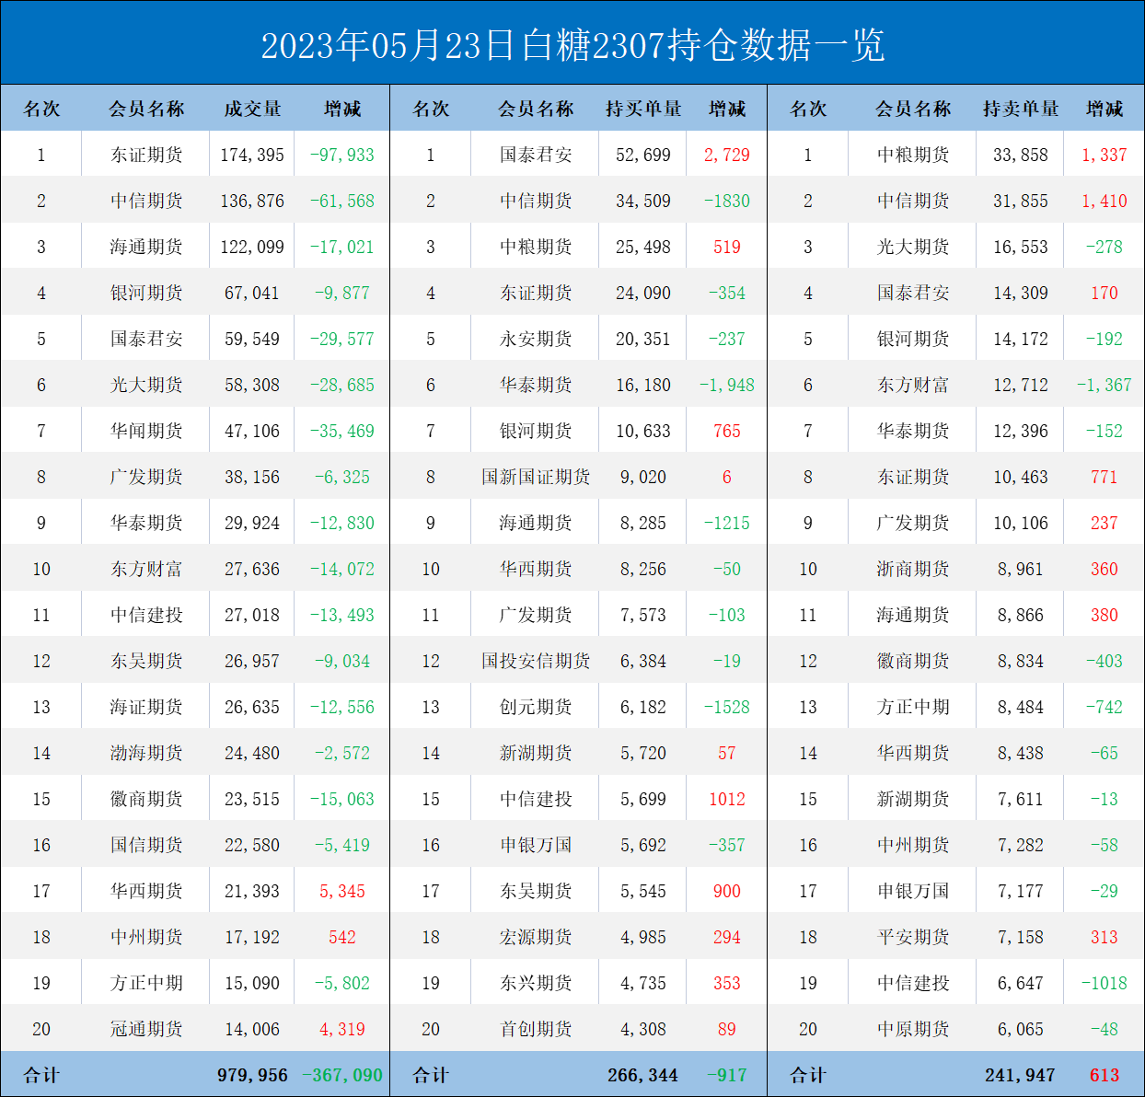This screenshot has height=1097, width=1145.
Task: Click the member name '华闻期货'
Action: 146,431
